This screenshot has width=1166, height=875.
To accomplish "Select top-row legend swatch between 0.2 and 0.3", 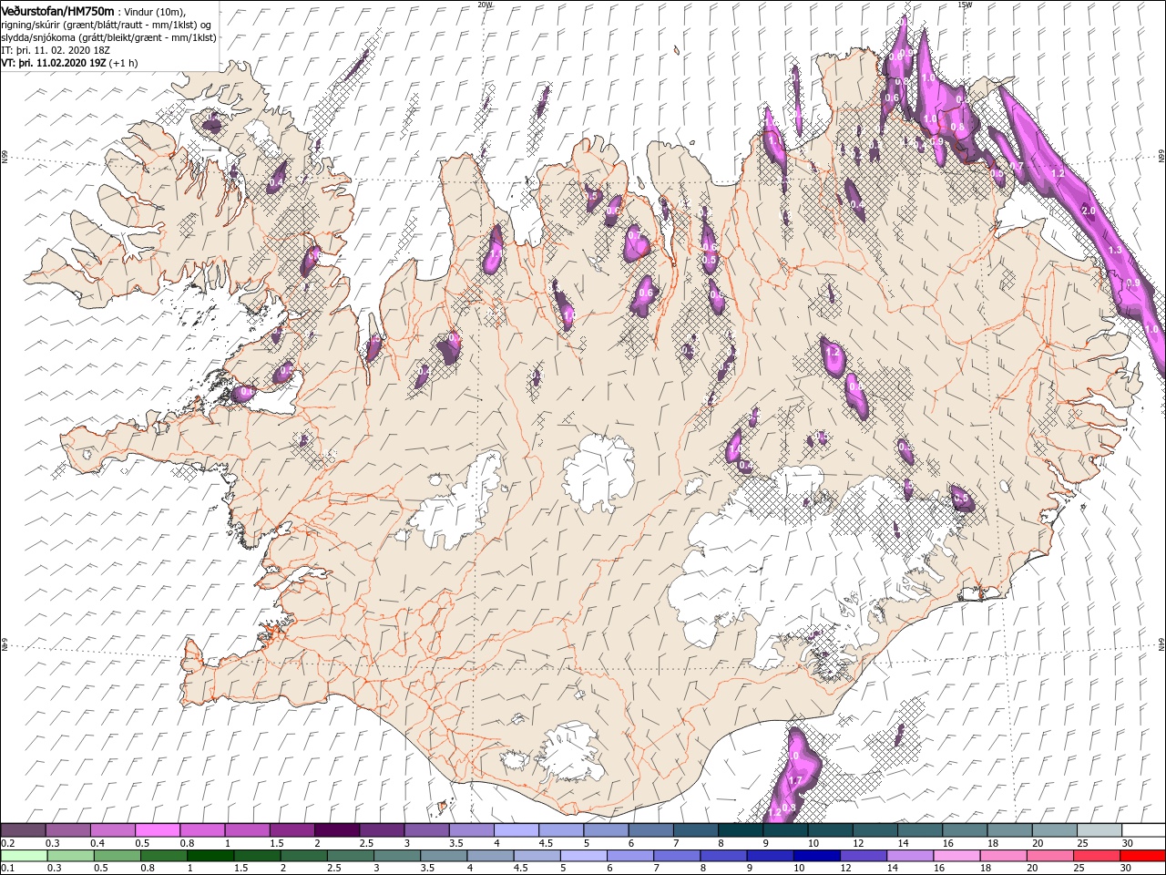I will click(23, 830).
